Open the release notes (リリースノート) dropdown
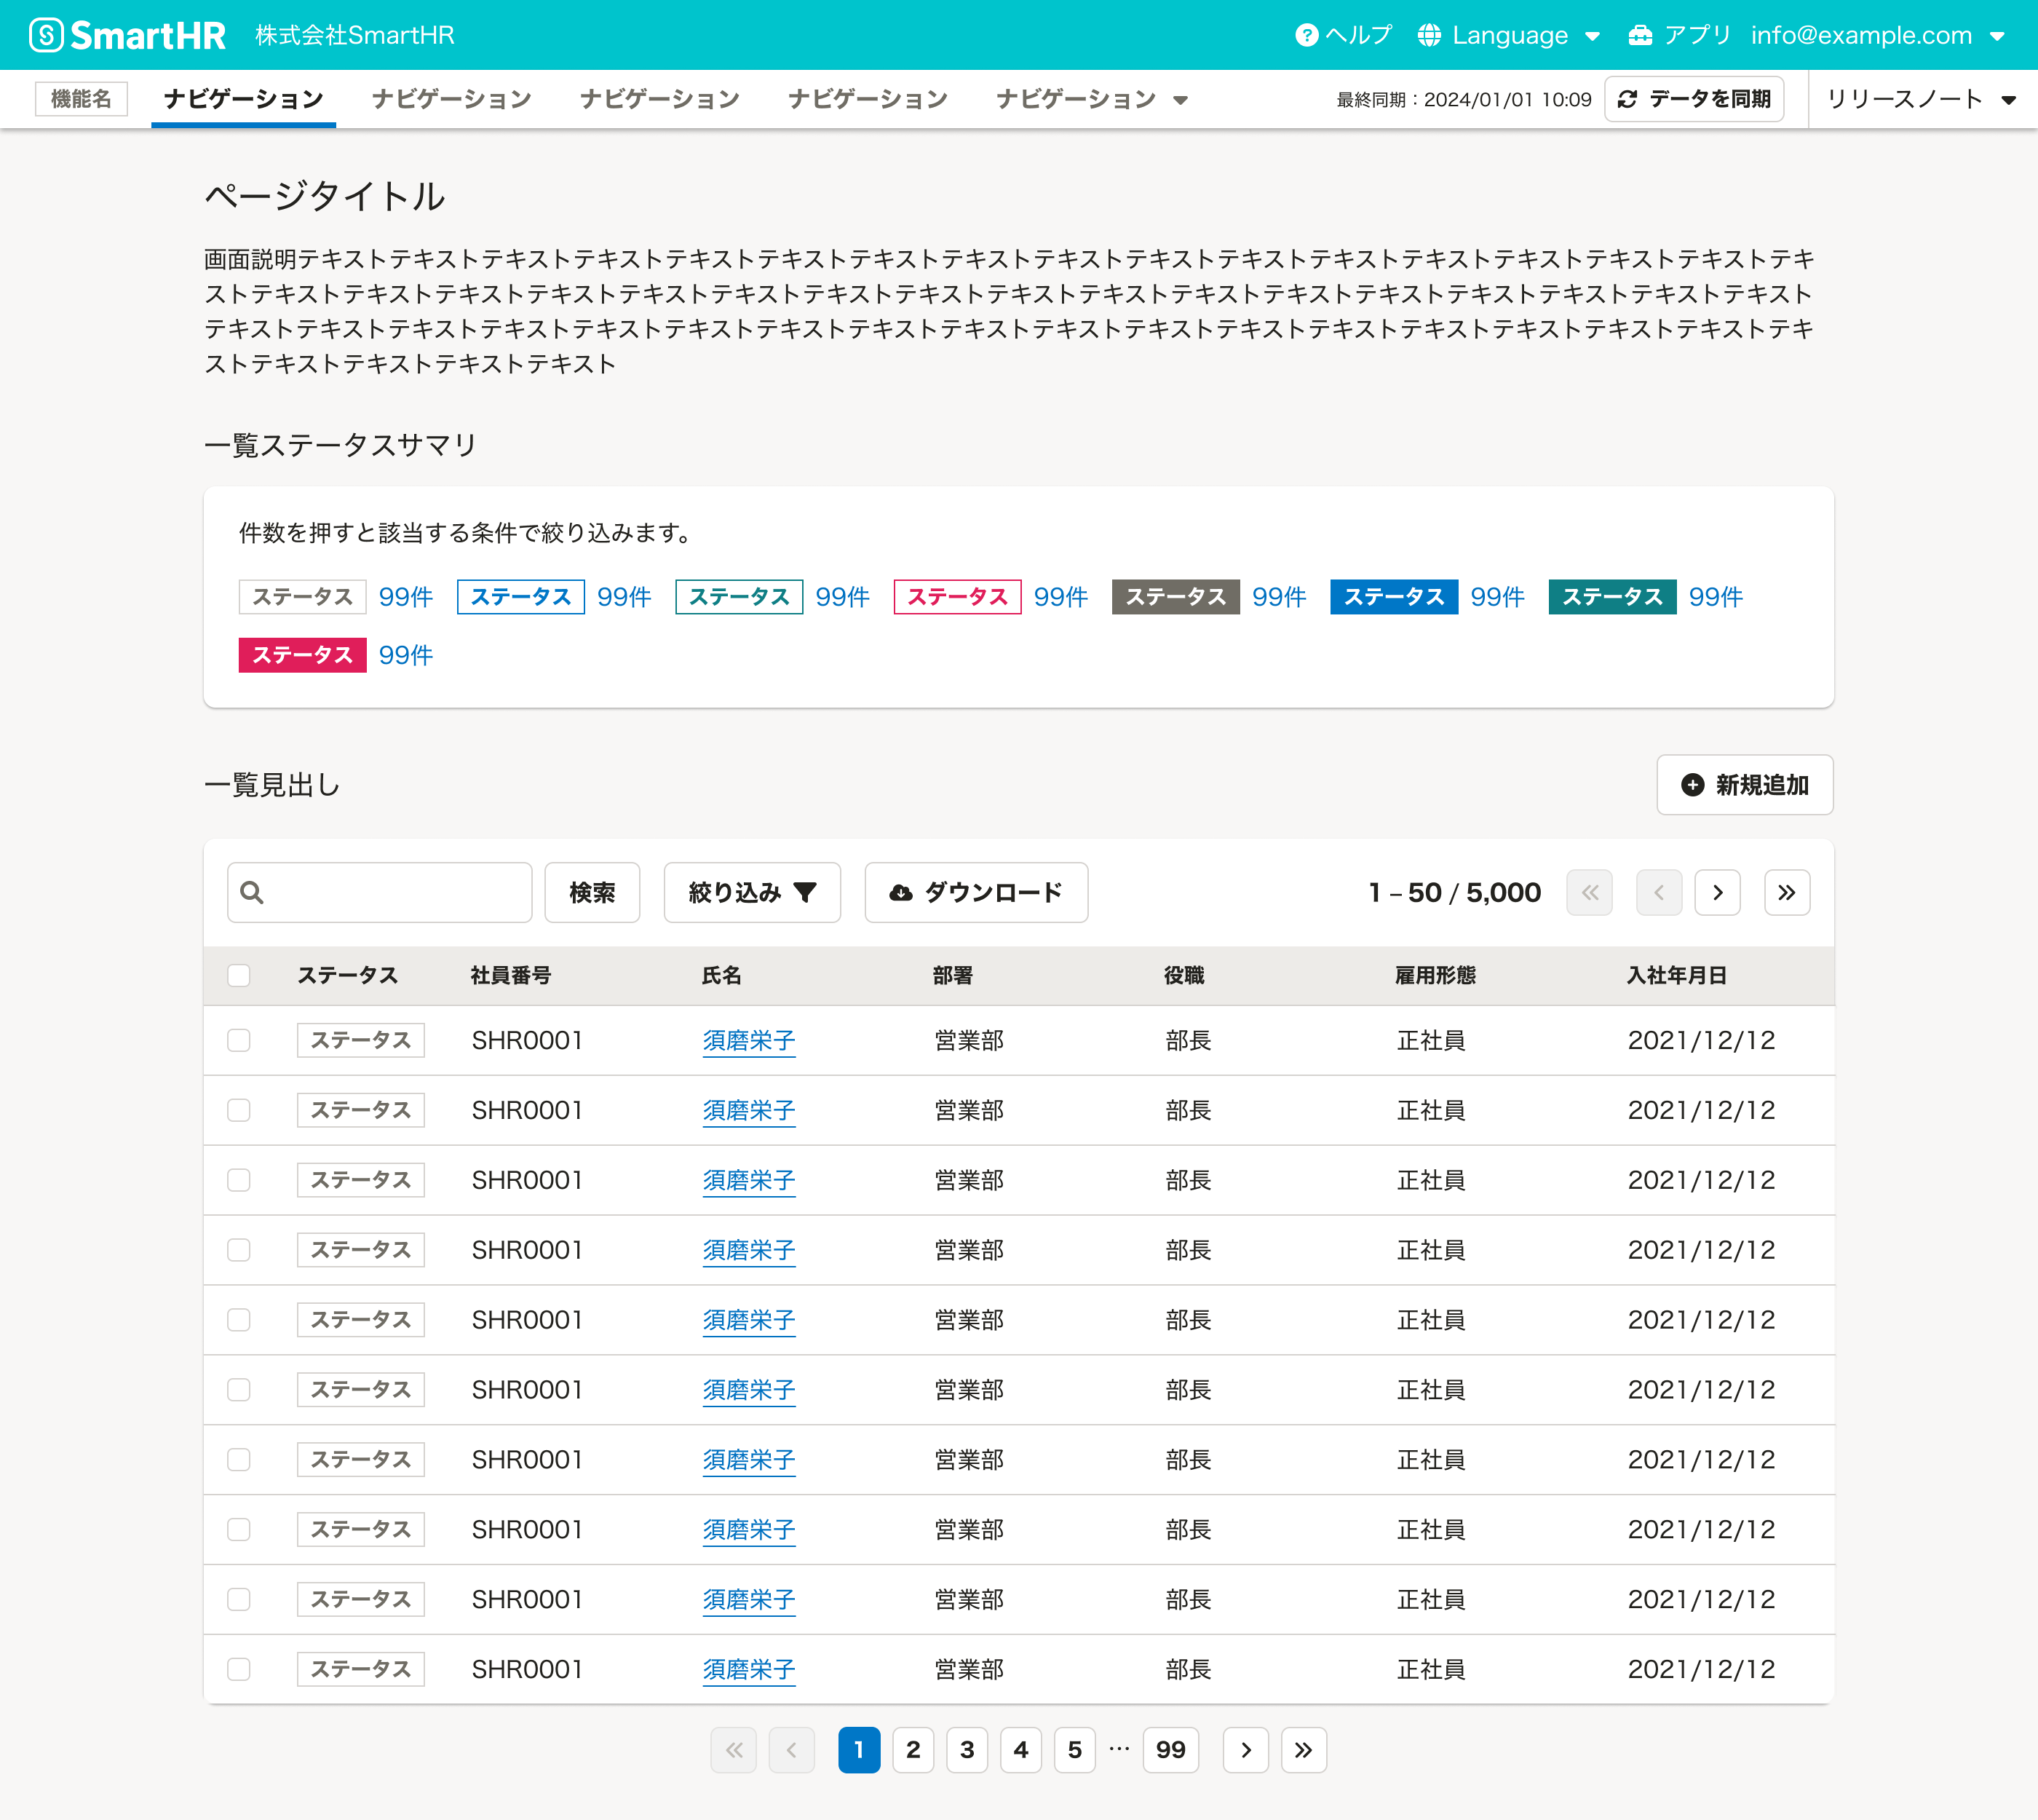The height and width of the screenshot is (1820, 2038). [1920, 99]
